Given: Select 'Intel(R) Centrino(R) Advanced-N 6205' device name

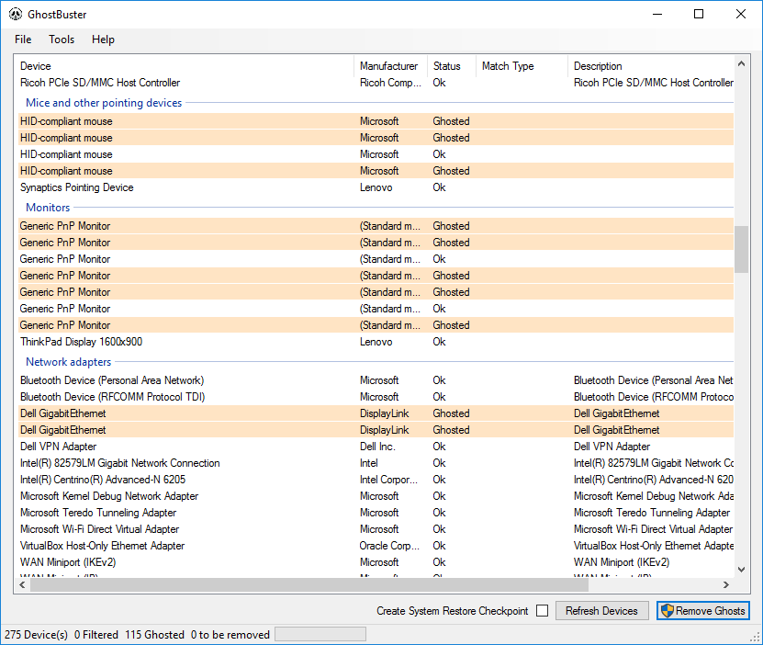Looking at the screenshot, I should [103, 480].
